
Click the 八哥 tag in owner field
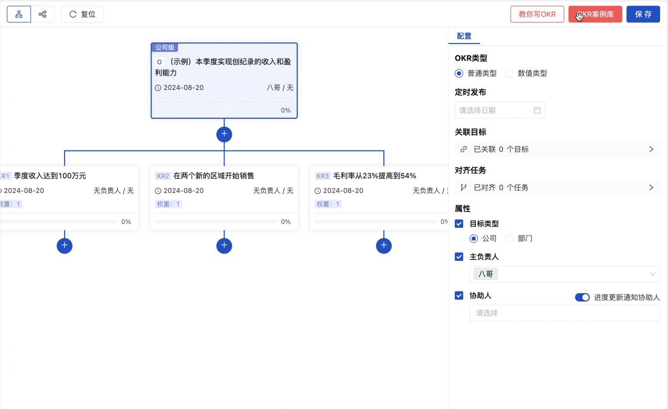tap(486, 274)
